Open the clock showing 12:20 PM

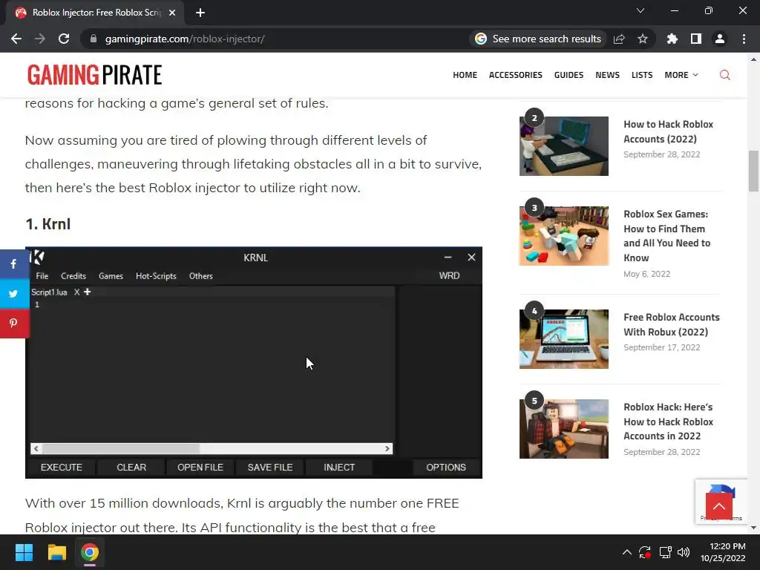(723, 552)
